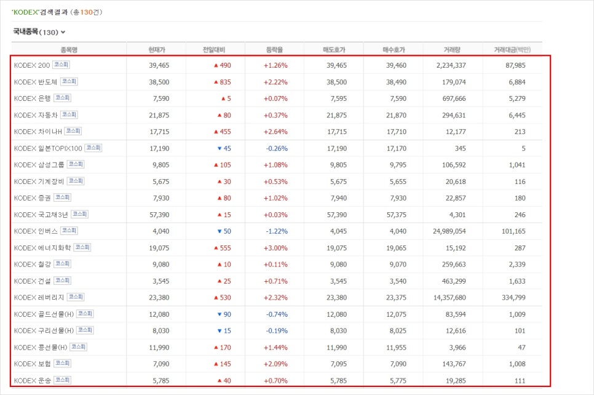Click the 현재가 column header

pyautogui.click(x=156, y=50)
